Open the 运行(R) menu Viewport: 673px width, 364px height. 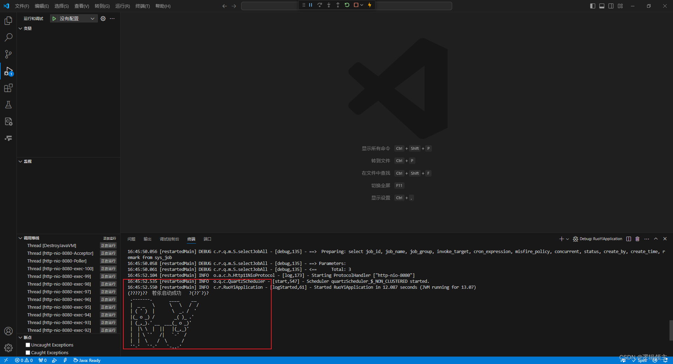tap(122, 6)
